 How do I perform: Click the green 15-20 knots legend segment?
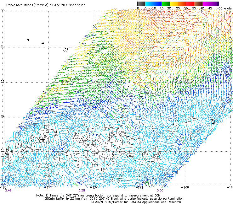(166, 4)
